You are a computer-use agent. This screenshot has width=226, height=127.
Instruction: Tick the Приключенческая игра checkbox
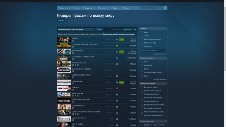point(142,39)
